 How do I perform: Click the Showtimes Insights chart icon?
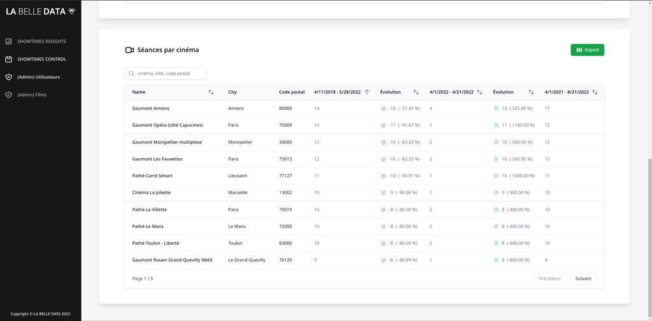[x=8, y=41]
